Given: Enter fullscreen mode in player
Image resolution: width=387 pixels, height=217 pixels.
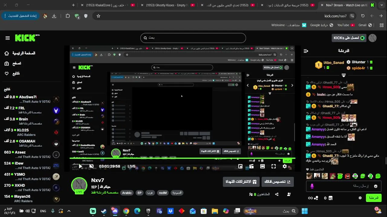Looking at the screenshot, I should click(x=274, y=166).
